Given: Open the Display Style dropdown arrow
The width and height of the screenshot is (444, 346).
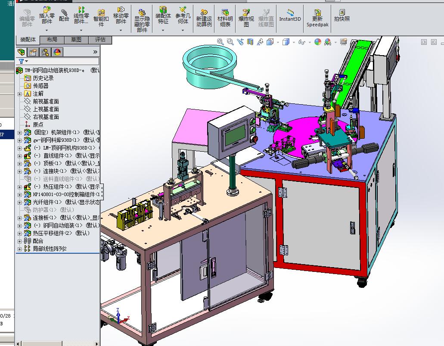Looking at the screenshot, I should [x=294, y=42].
